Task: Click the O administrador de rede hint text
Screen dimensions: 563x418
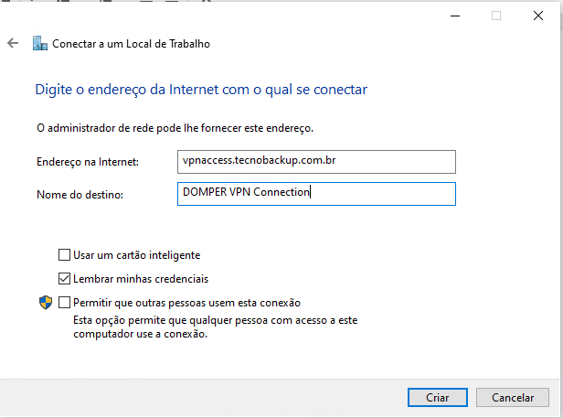Action: point(175,128)
